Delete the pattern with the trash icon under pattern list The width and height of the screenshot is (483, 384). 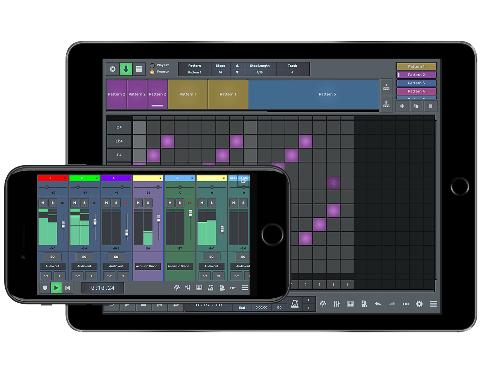[x=430, y=106]
